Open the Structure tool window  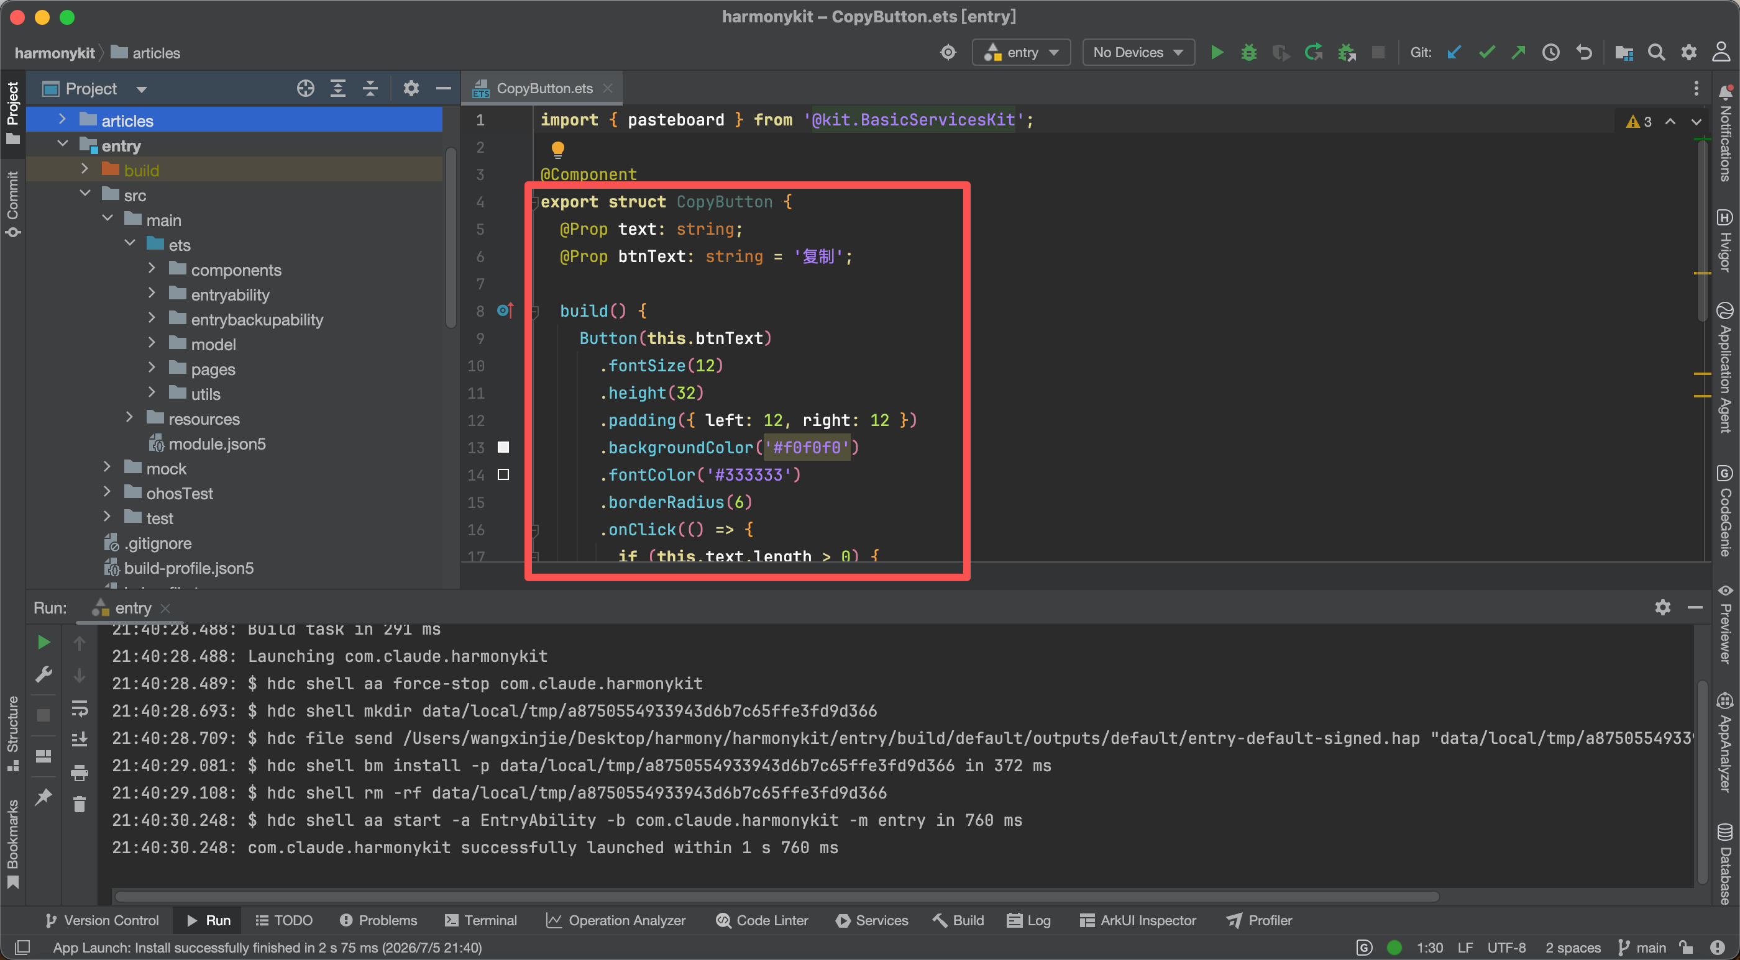tap(12, 733)
